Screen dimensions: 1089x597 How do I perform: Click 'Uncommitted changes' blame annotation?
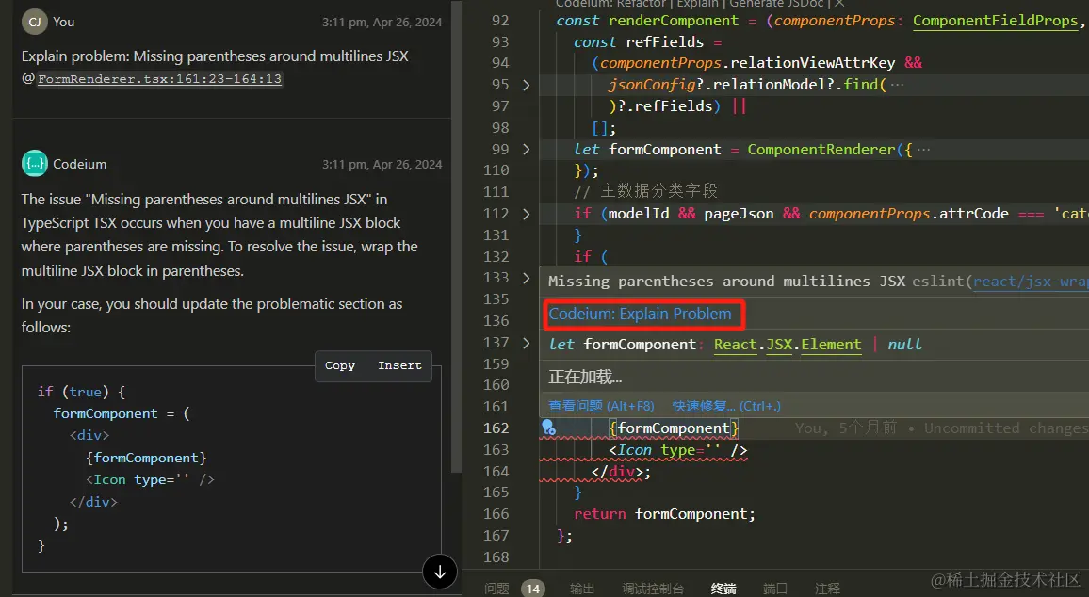[x=1006, y=428]
